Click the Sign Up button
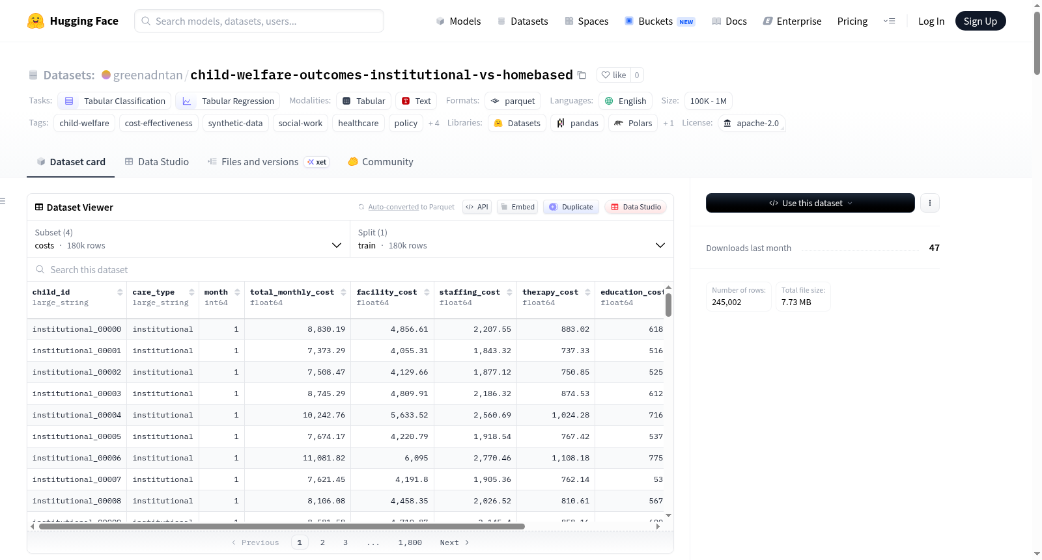The height and width of the screenshot is (560, 1042). pyautogui.click(x=980, y=21)
